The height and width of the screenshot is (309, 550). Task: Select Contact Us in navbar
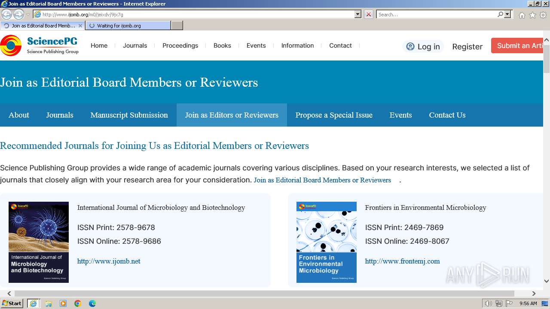[447, 115]
